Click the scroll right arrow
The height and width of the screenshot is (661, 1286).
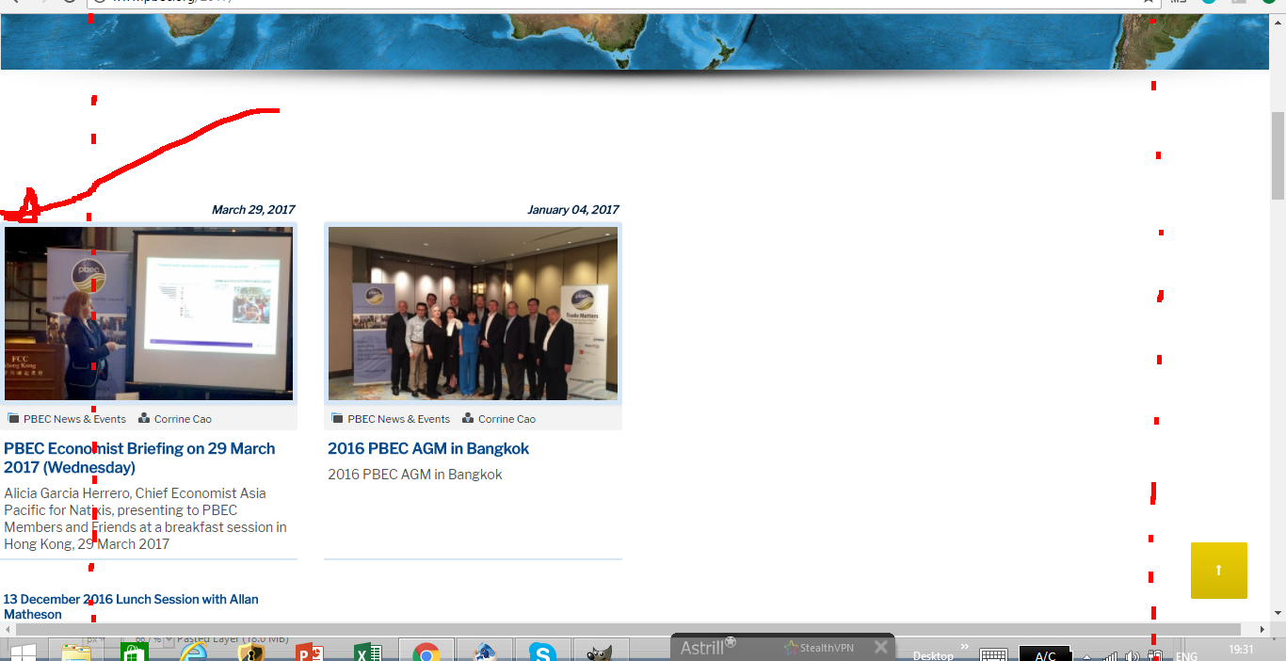pyautogui.click(x=1262, y=629)
